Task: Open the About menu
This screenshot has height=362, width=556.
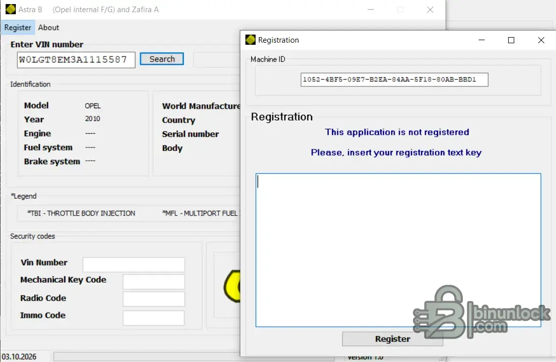Action: (x=48, y=27)
